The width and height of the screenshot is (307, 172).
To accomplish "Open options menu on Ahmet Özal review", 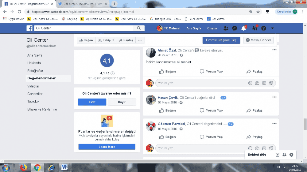I will click(x=274, y=50).
